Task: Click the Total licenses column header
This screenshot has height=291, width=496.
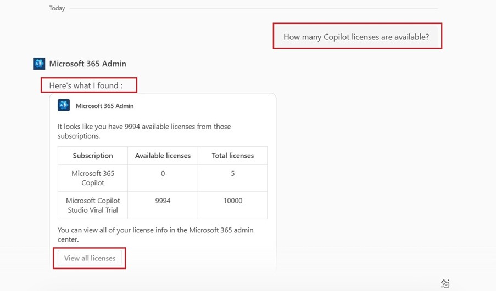Action: coord(233,156)
